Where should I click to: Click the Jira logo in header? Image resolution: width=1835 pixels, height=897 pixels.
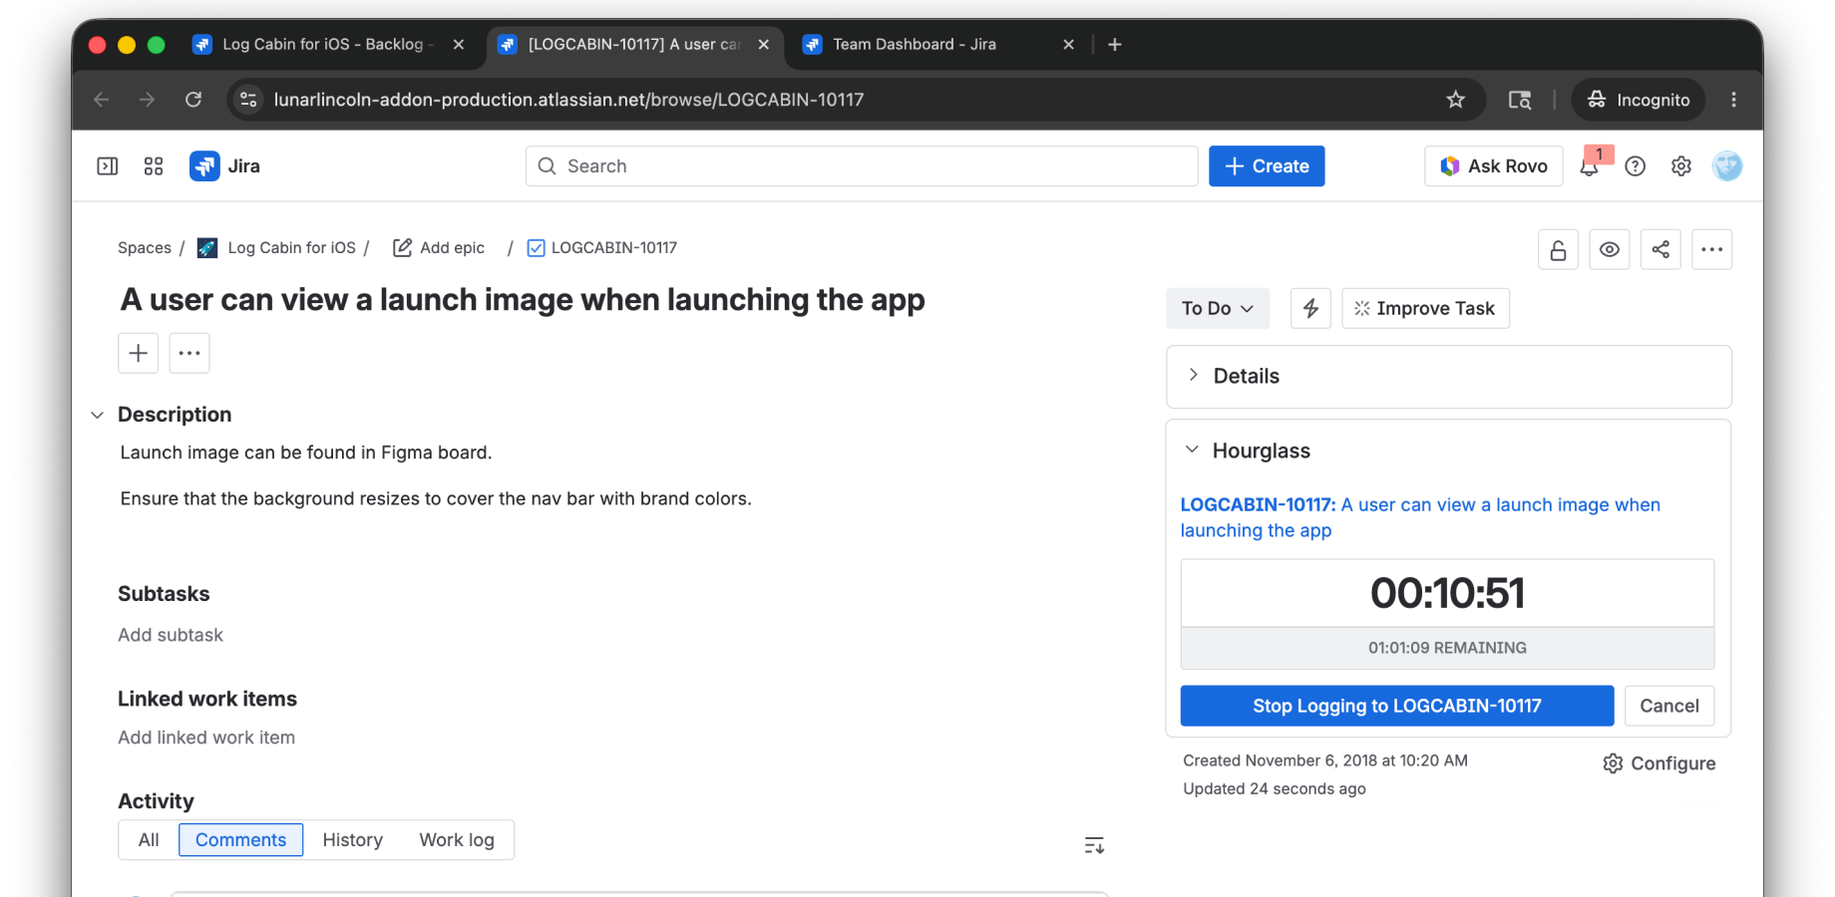coord(224,166)
